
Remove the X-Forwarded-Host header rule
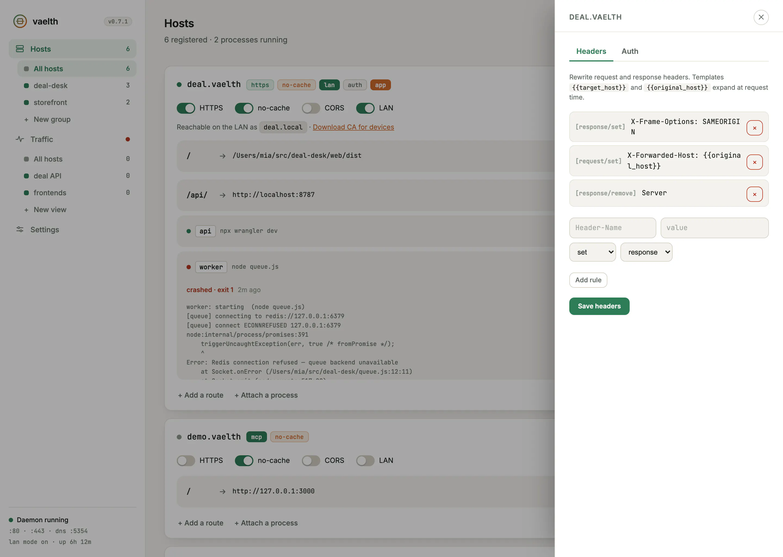coord(754,162)
